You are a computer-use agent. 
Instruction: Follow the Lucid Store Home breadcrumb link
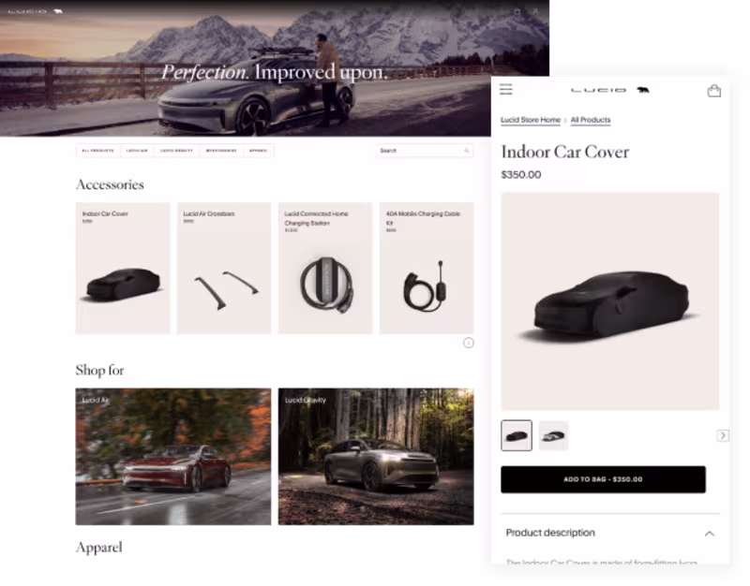tap(531, 120)
